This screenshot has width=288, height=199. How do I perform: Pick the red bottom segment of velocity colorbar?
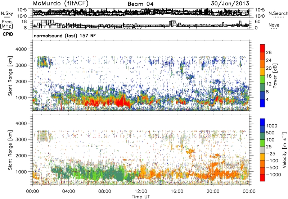(x=262, y=178)
